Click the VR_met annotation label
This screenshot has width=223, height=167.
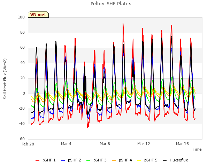click(38, 15)
